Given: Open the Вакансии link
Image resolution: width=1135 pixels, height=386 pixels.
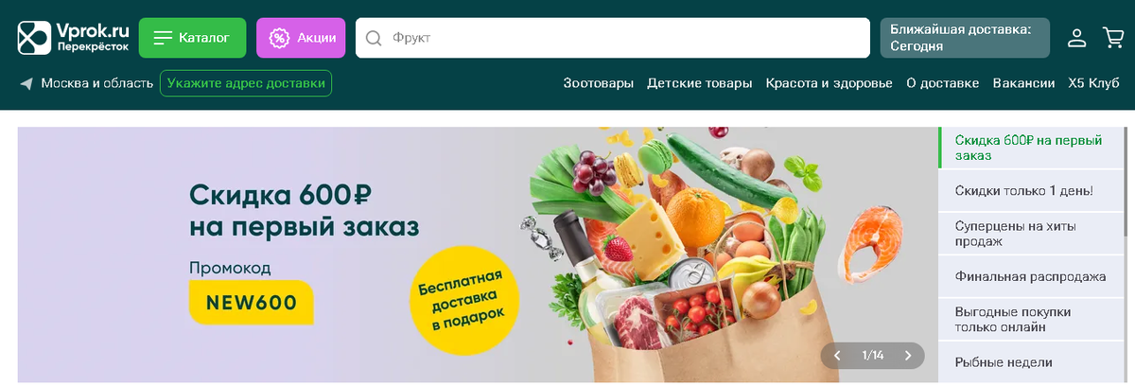Looking at the screenshot, I should pyautogui.click(x=1023, y=83).
